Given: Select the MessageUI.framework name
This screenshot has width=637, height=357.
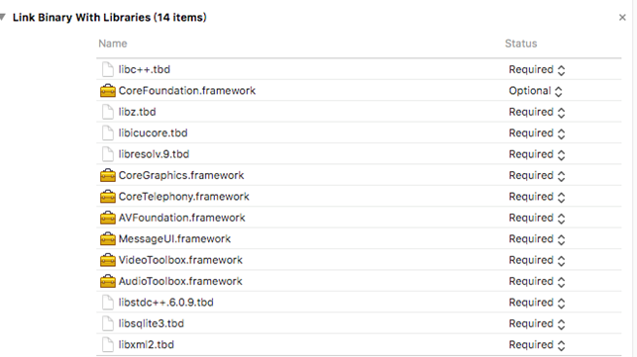Looking at the screenshot, I should coord(174,238).
